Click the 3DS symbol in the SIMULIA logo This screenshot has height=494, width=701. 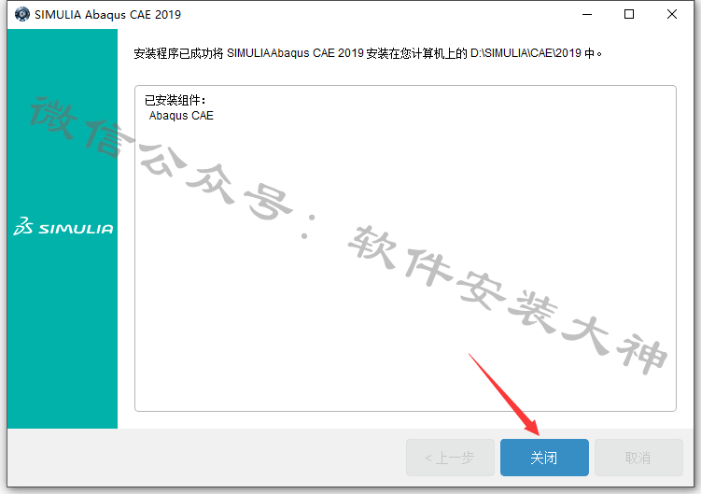click(x=23, y=226)
